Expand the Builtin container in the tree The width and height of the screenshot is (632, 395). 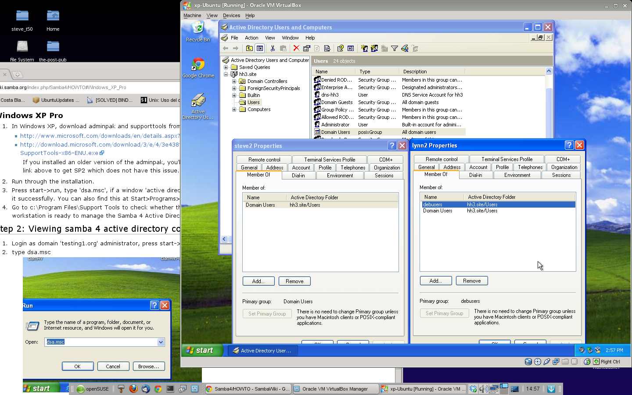(233, 95)
